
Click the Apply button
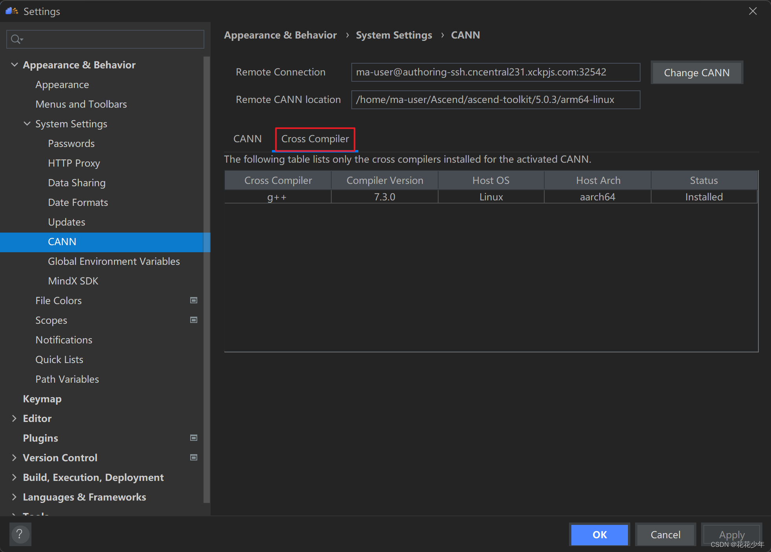click(732, 535)
